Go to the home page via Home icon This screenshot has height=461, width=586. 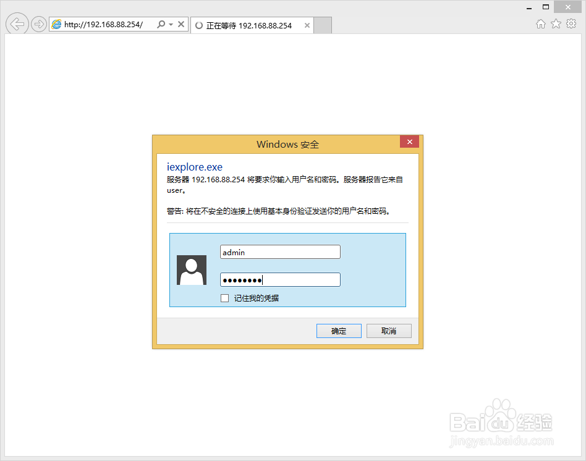[540, 23]
